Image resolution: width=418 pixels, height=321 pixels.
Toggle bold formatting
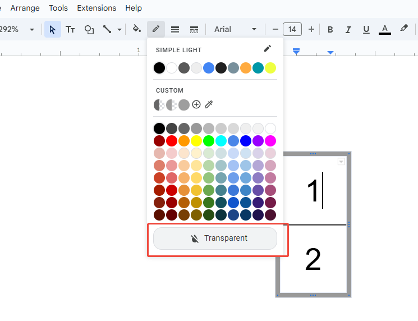330,29
